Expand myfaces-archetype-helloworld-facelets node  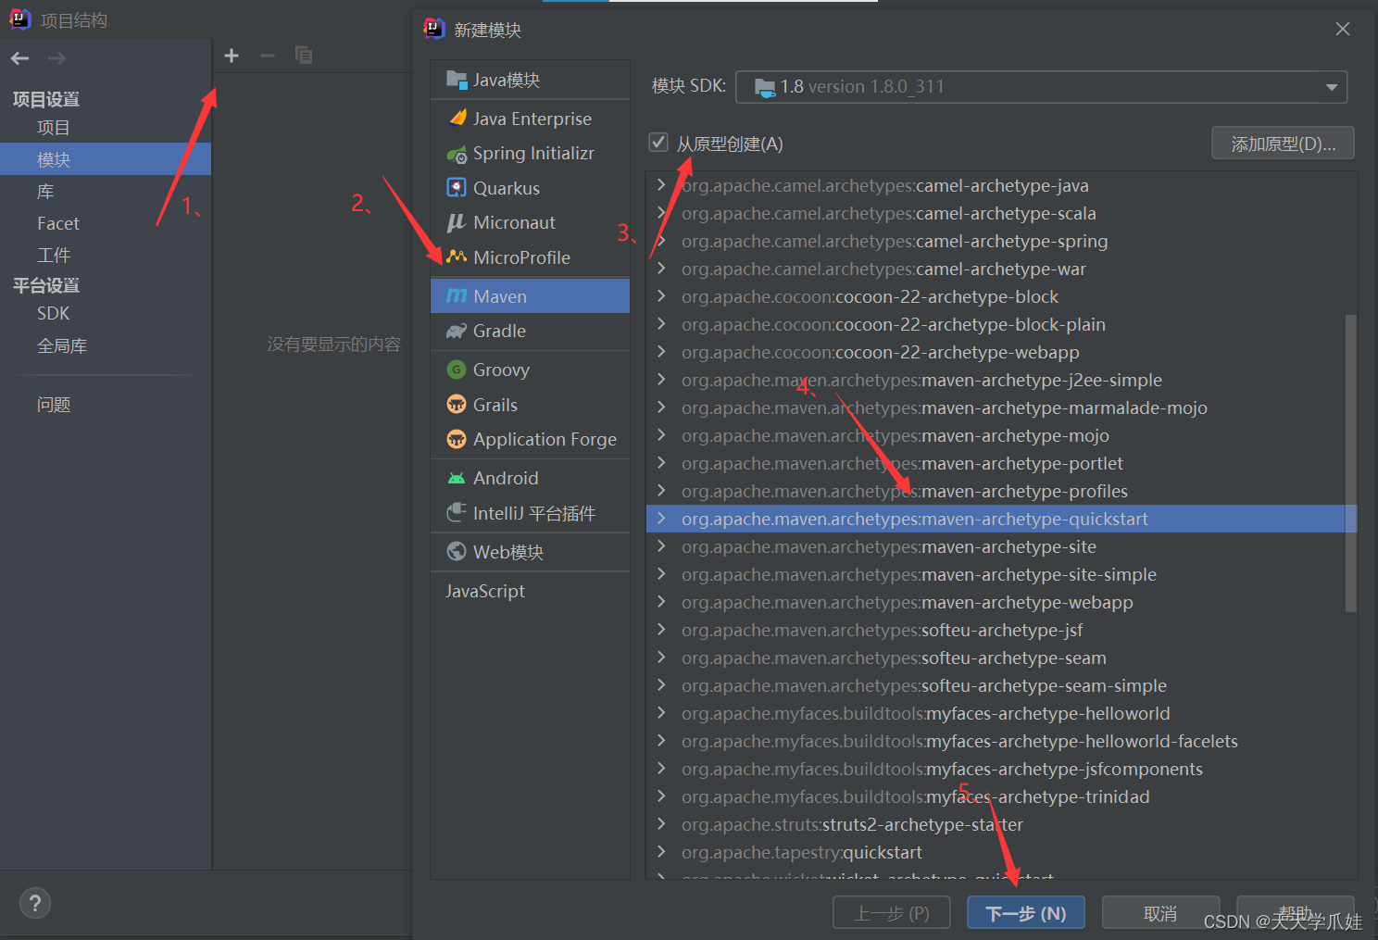coord(661,741)
